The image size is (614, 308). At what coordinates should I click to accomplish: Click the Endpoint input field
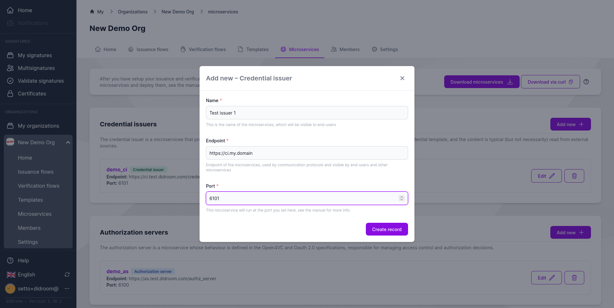pyautogui.click(x=307, y=153)
